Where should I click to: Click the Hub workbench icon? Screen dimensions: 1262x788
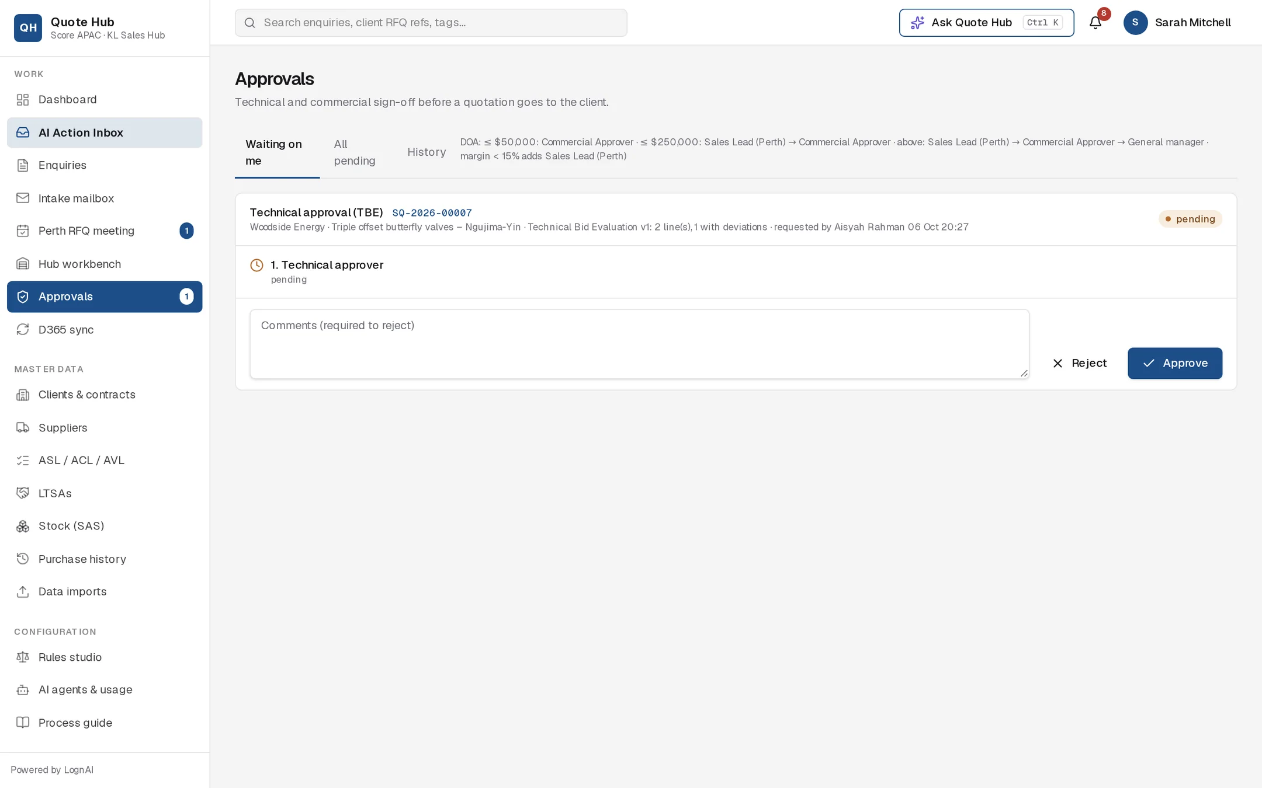pos(23,264)
